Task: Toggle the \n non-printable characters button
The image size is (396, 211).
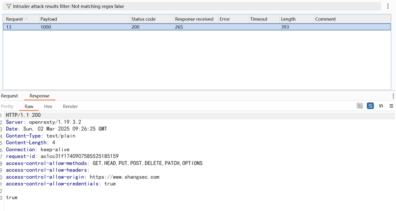Action: (x=381, y=106)
